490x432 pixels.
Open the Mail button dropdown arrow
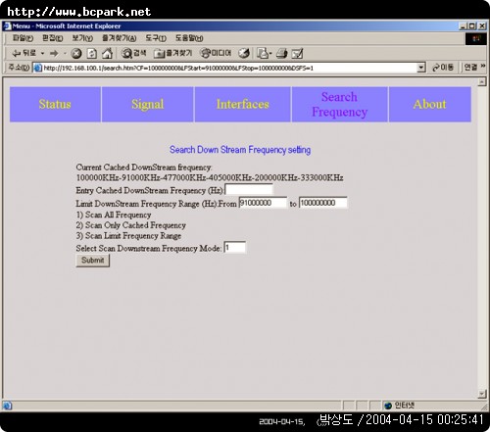[x=270, y=53]
